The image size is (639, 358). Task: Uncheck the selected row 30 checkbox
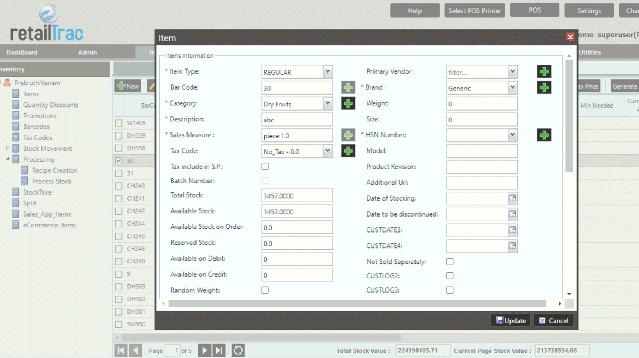pos(119,161)
